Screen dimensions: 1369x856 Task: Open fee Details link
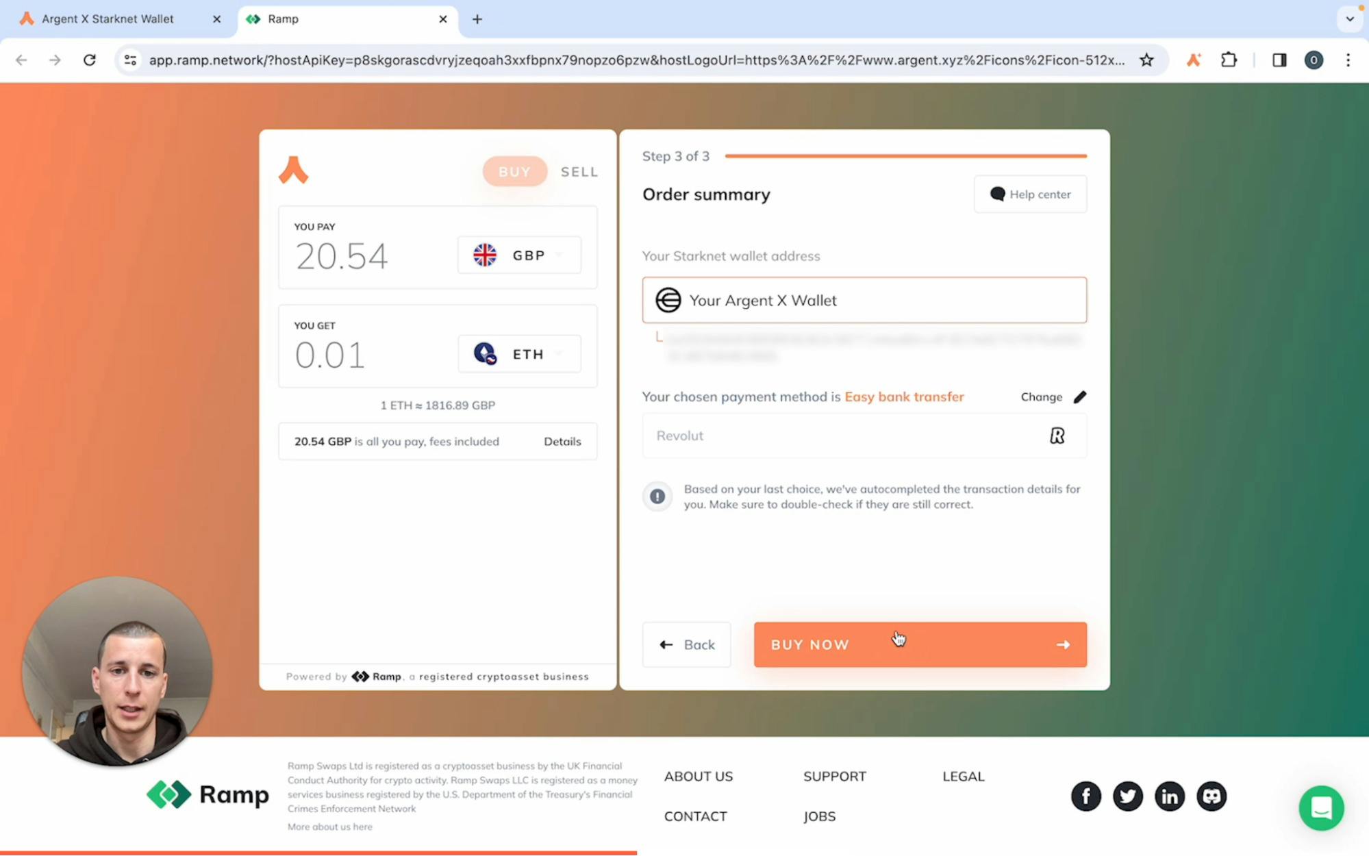point(562,442)
